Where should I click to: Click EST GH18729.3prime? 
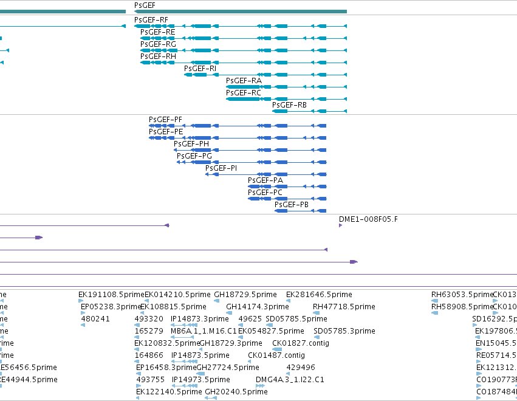tap(231, 343)
